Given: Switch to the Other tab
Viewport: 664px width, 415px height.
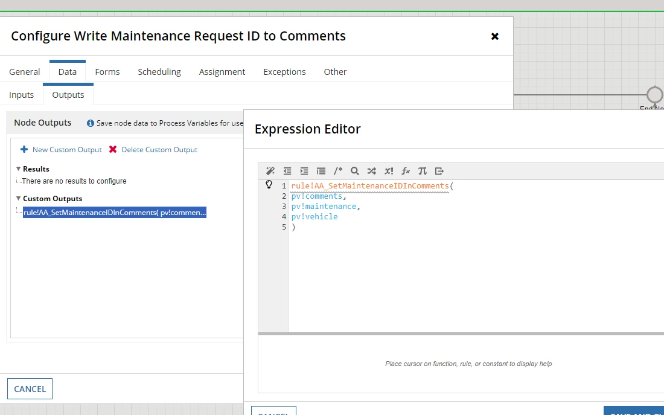Looking at the screenshot, I should [x=335, y=72].
